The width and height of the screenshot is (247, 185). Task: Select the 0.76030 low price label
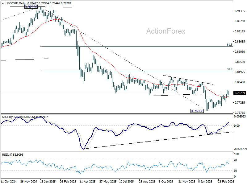pyautogui.click(x=197, y=111)
